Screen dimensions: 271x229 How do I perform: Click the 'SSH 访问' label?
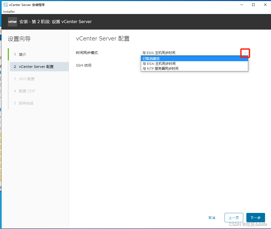[x=84, y=65]
